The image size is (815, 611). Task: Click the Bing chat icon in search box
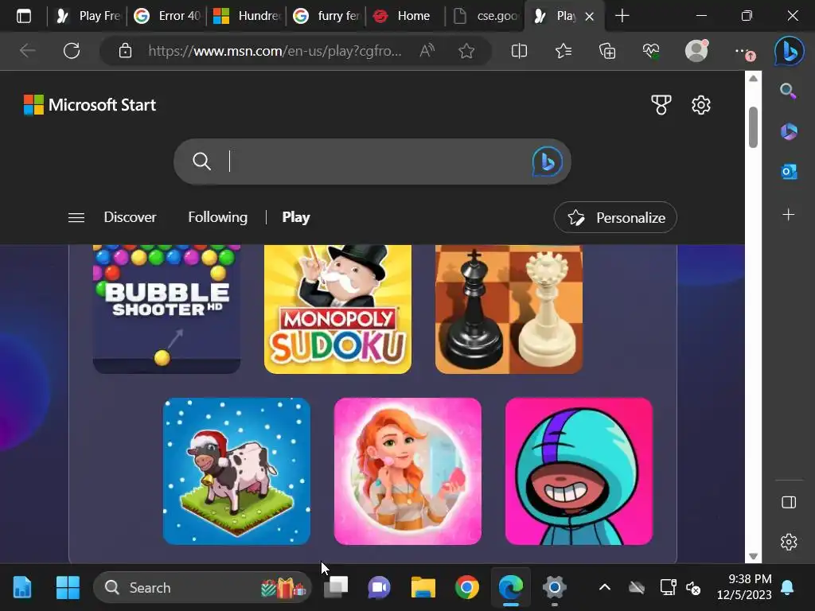click(548, 162)
